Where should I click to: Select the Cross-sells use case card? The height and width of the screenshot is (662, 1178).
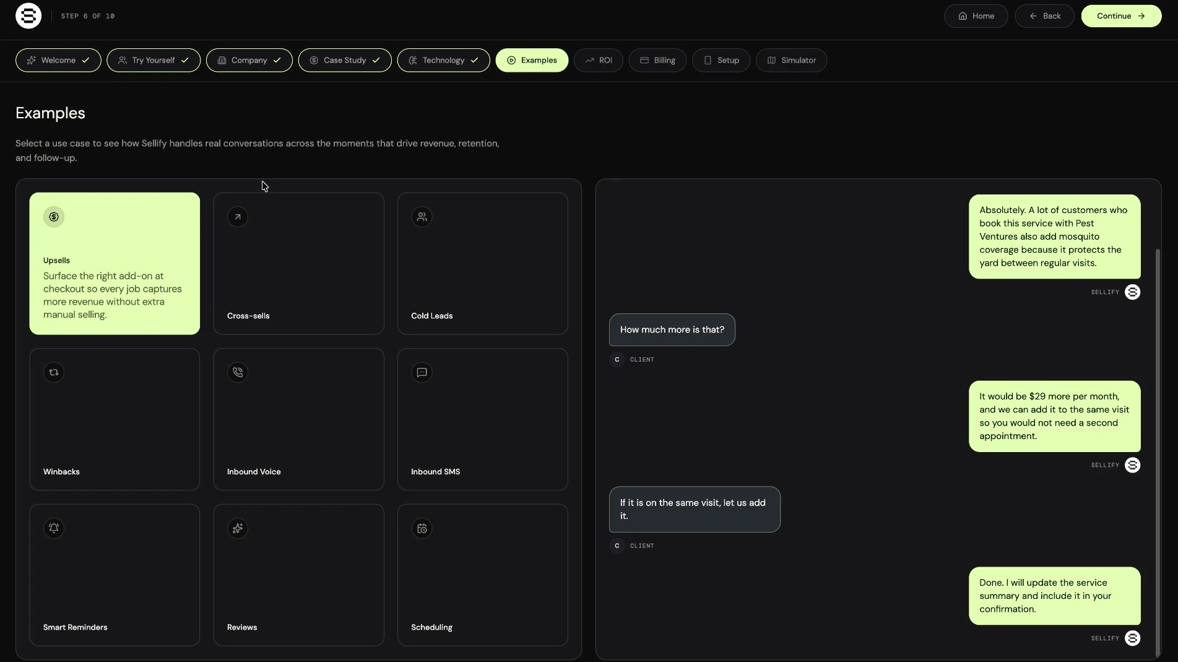pyautogui.click(x=298, y=264)
